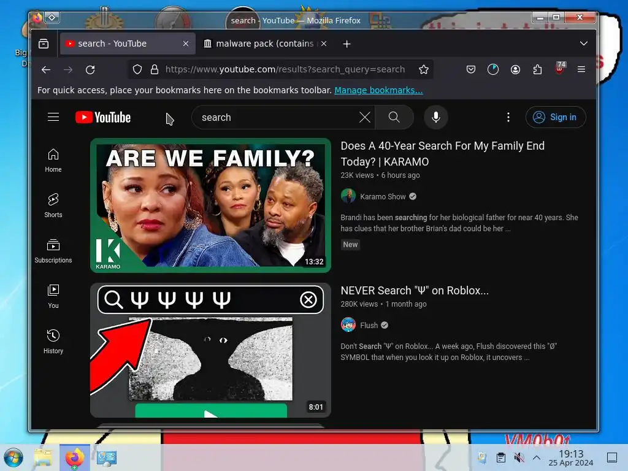The height and width of the screenshot is (471, 628).
Task: Open tracking protection shield in address bar
Action: [137, 70]
